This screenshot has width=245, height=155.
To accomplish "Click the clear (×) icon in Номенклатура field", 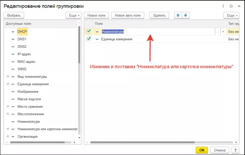I will [x=223, y=32].
